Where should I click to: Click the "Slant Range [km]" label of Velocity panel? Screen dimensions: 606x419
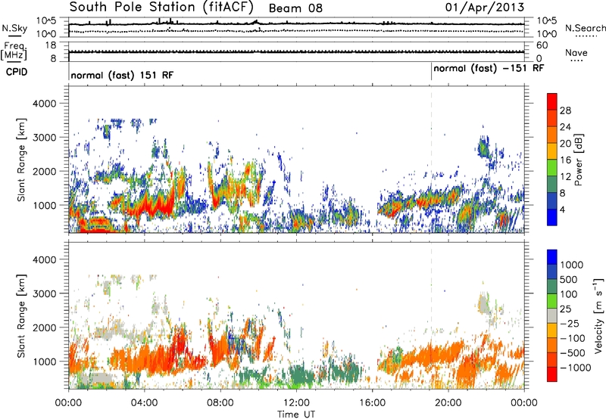(x=21, y=315)
